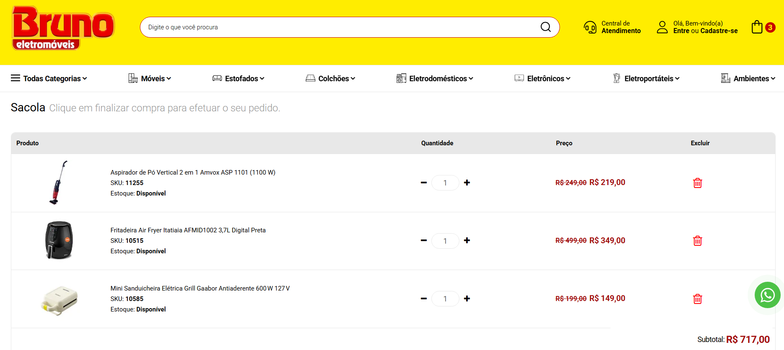The width and height of the screenshot is (784, 350).
Task: Open the Móveis category menu
Action: click(150, 79)
